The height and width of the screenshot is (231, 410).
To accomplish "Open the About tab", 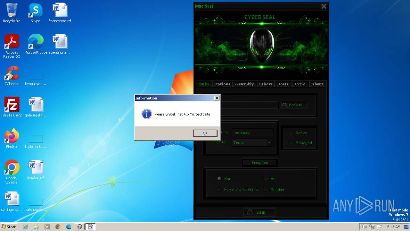I will pos(317,84).
